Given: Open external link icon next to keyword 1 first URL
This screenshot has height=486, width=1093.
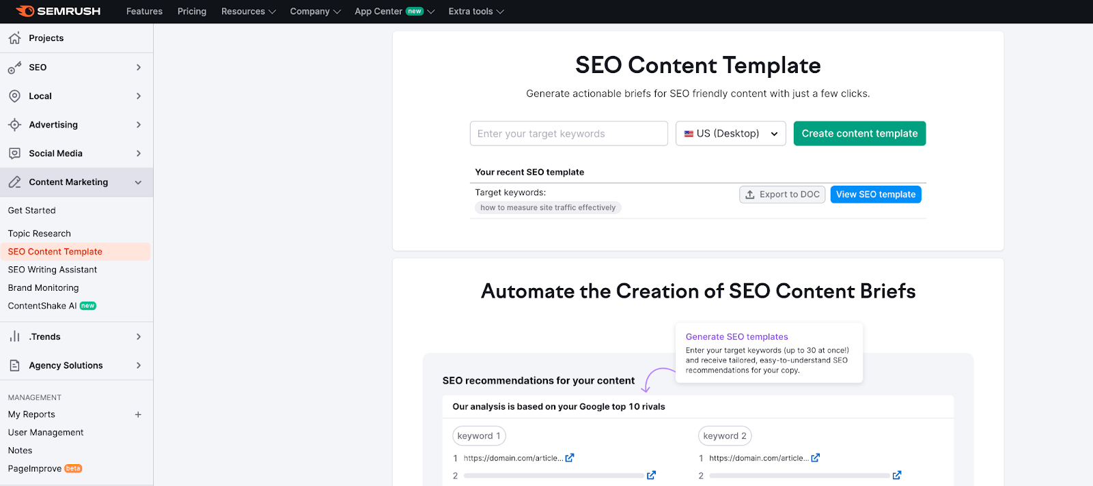Looking at the screenshot, I should (570, 458).
